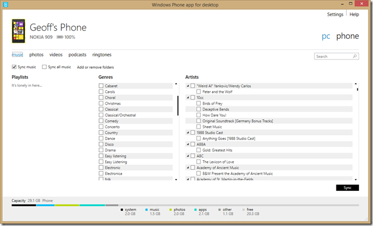Click Add or remove folders link
The image size is (373, 226).
tap(96, 67)
